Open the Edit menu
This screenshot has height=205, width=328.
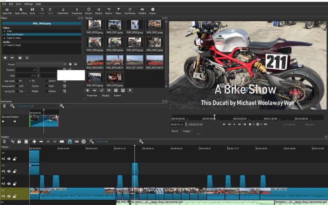(11, 4)
